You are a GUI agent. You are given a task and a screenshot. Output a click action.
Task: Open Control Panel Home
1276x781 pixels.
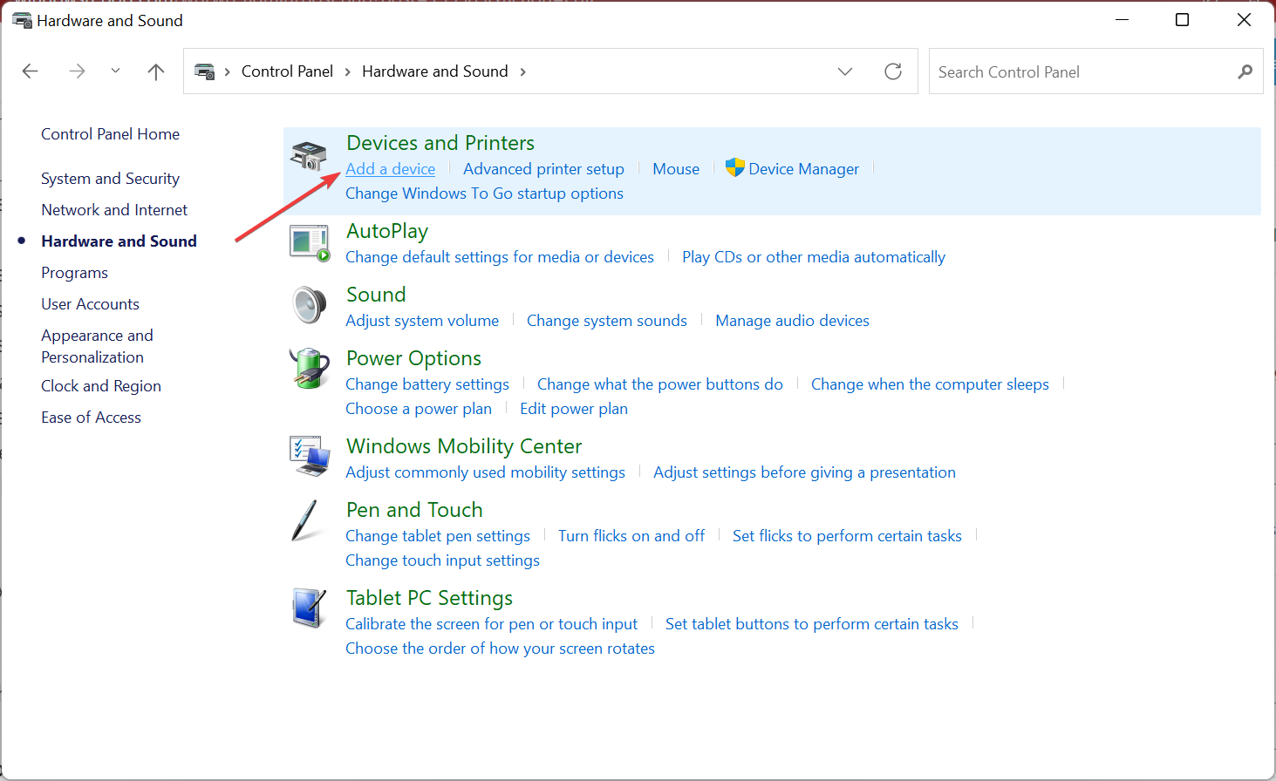(110, 134)
